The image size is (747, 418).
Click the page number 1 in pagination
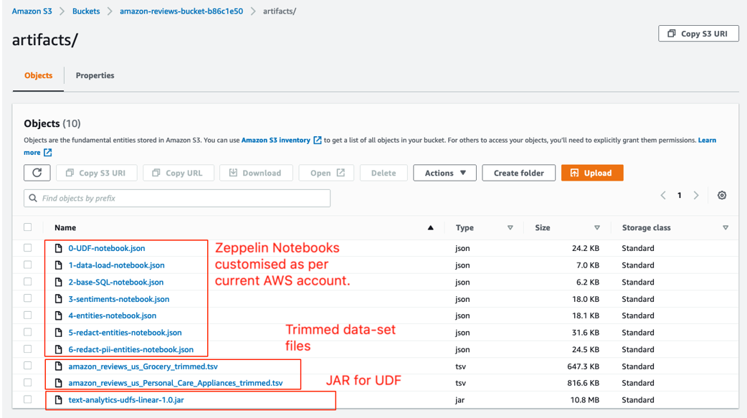[x=680, y=196]
